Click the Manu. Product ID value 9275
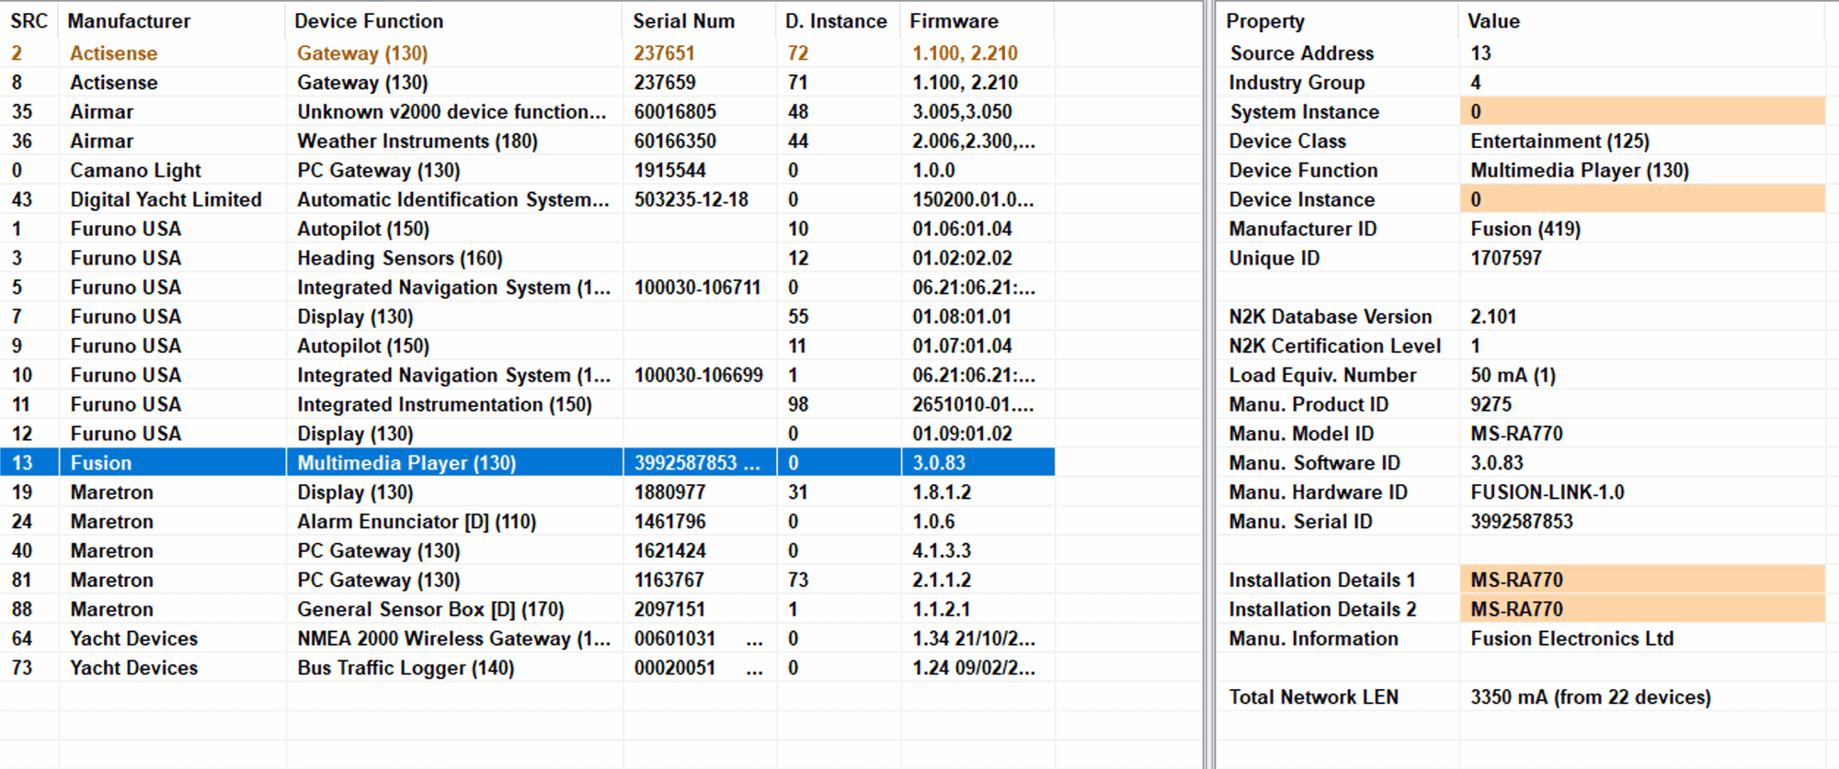This screenshot has width=1839, height=769. click(1491, 404)
